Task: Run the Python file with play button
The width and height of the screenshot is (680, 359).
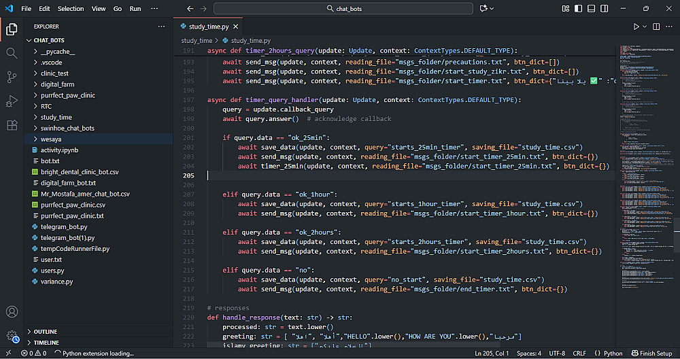Action: tap(636, 27)
